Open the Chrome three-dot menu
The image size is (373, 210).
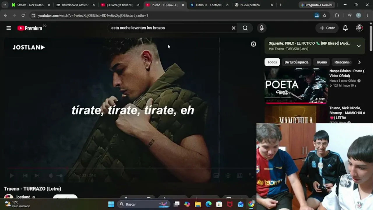coord(367,15)
